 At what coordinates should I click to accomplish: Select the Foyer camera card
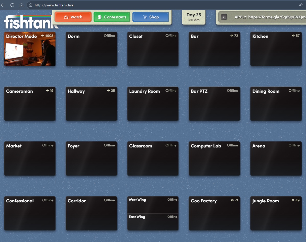[x=91, y=158]
